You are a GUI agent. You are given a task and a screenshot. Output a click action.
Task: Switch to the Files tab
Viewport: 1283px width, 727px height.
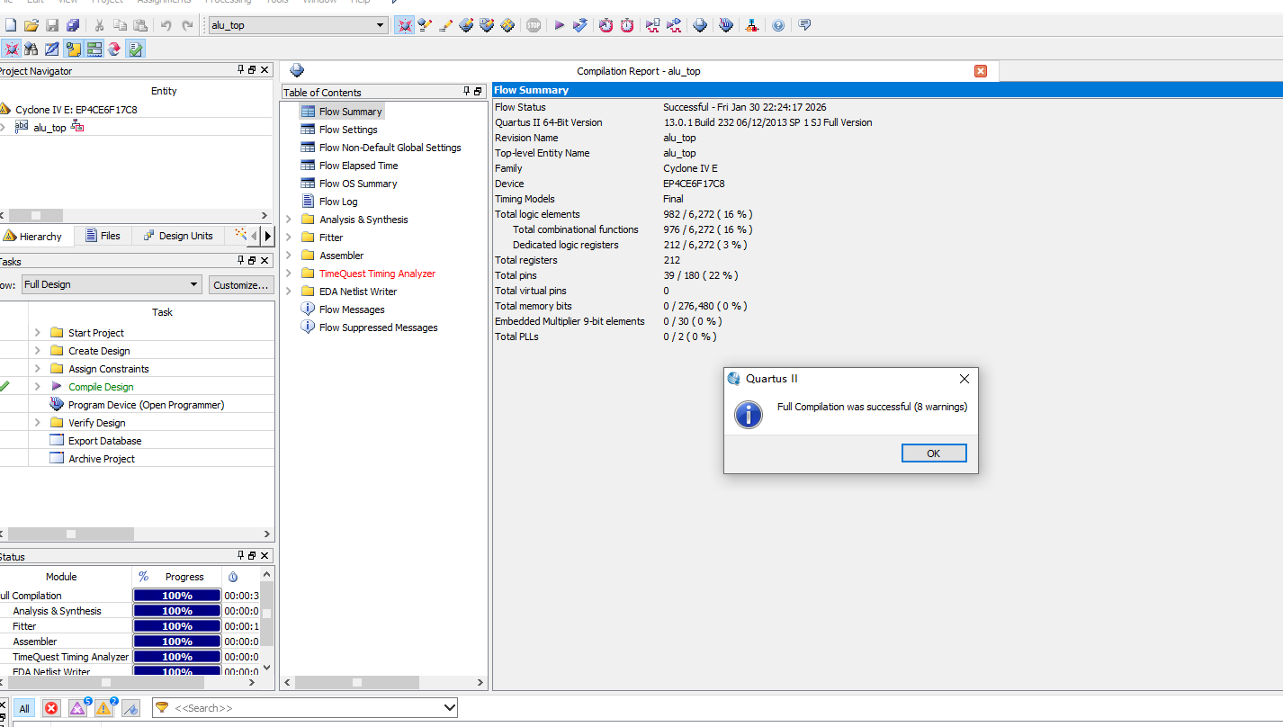103,236
